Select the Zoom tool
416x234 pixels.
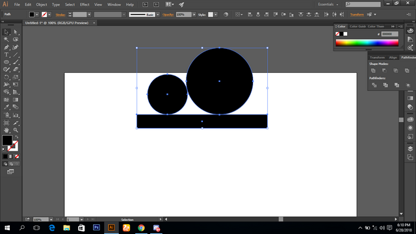coord(16,130)
